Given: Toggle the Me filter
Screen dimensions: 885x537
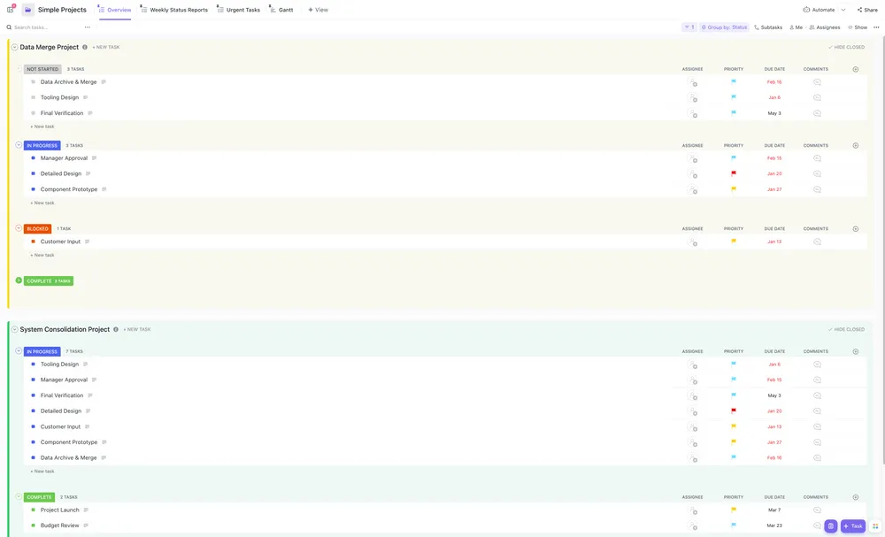Looking at the screenshot, I should [796, 27].
